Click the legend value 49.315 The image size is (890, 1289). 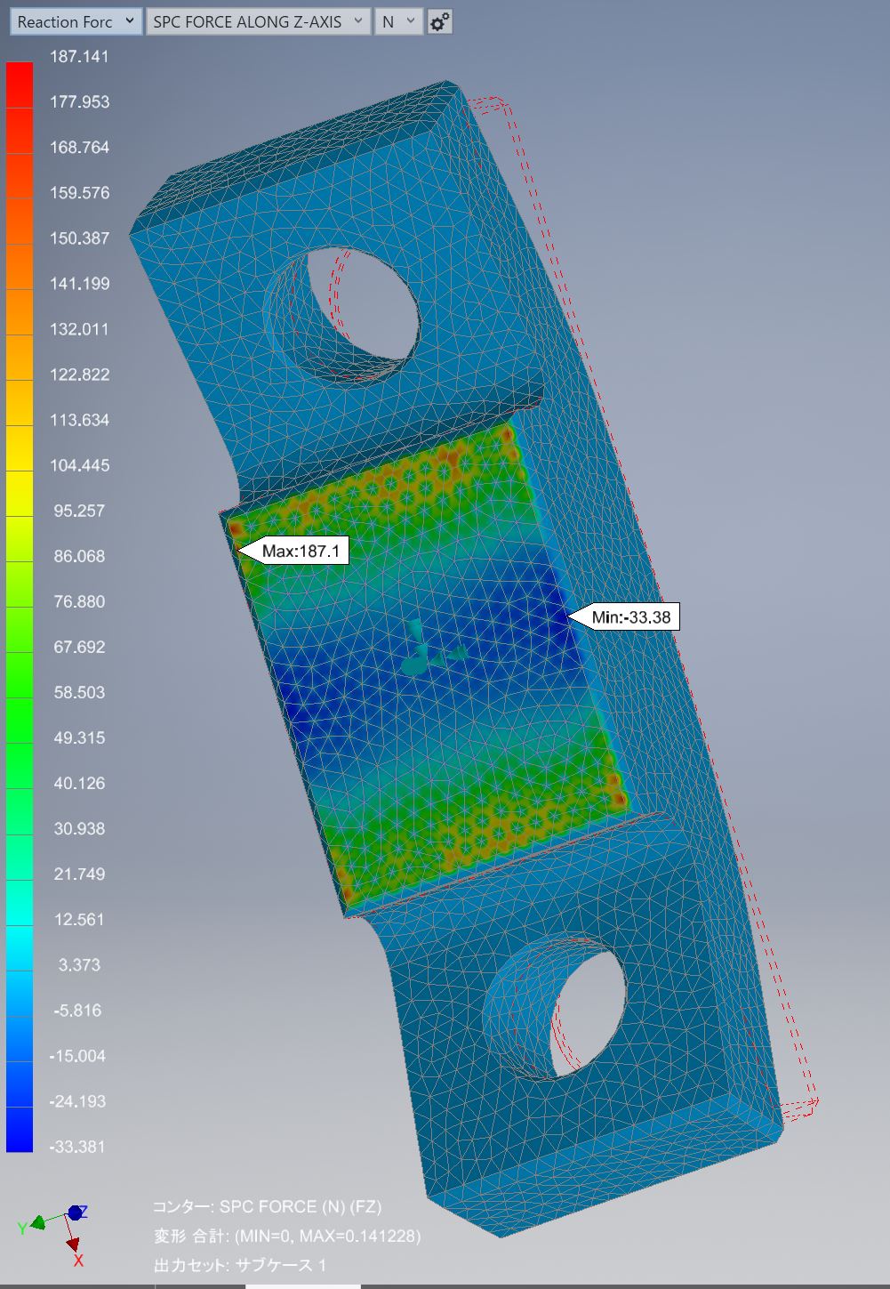tap(79, 737)
